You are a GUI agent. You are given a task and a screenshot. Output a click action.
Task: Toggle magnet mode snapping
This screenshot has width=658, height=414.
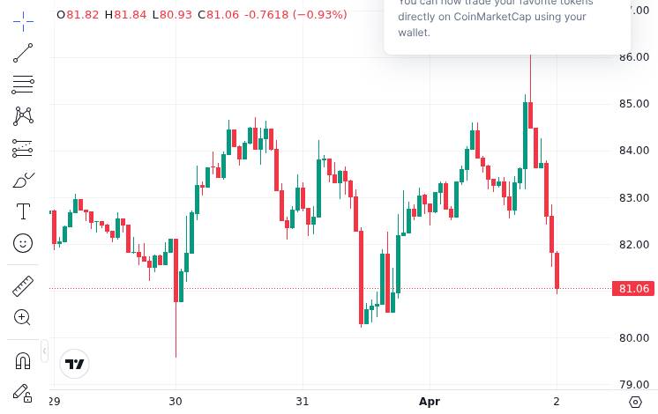coord(23,360)
